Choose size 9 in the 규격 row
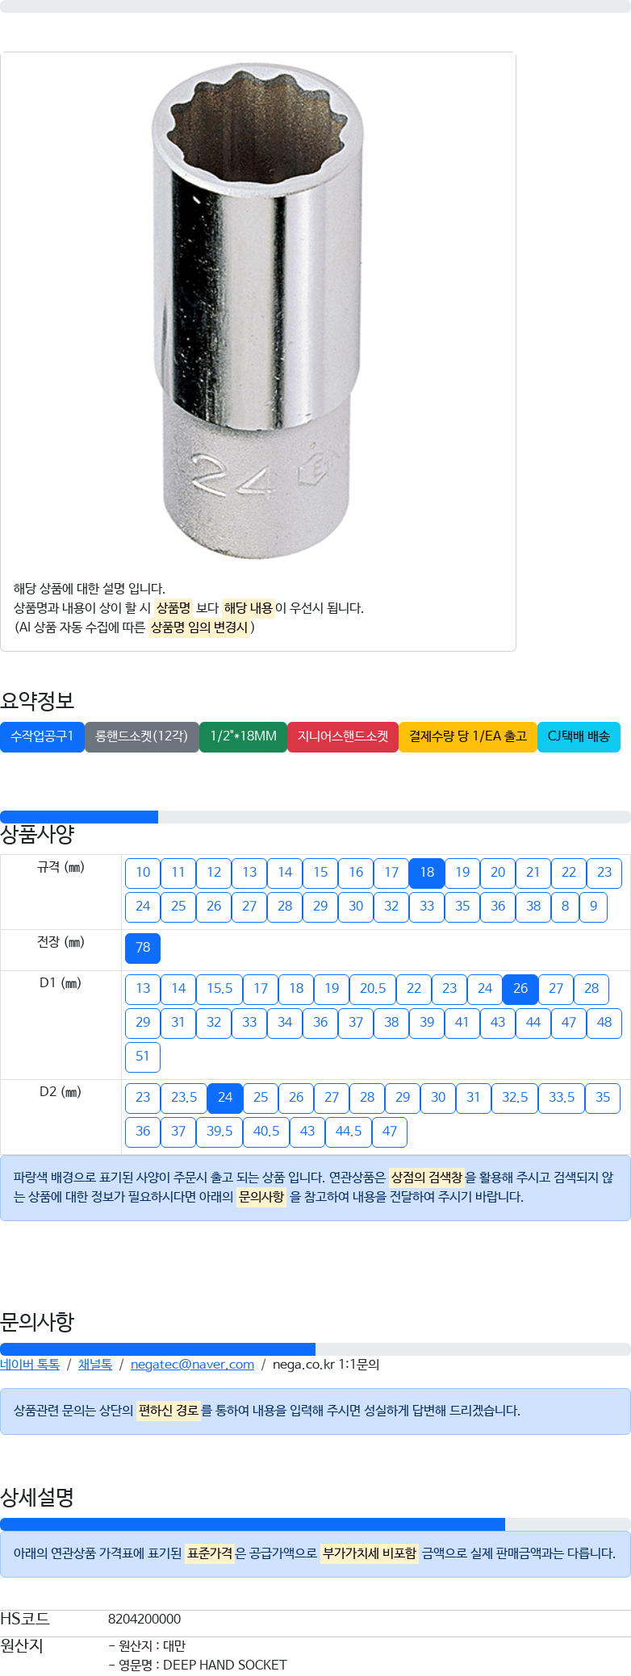The height and width of the screenshot is (1676, 631). [593, 907]
